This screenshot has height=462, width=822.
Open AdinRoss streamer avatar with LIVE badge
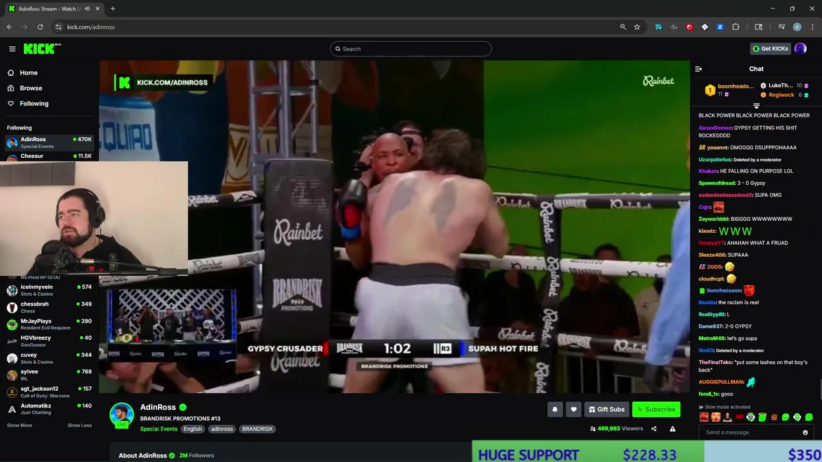tap(121, 415)
